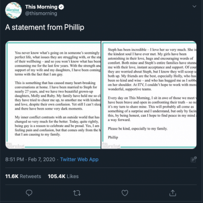Open the first statement image
203x203 pixels.
click(x=53, y=95)
